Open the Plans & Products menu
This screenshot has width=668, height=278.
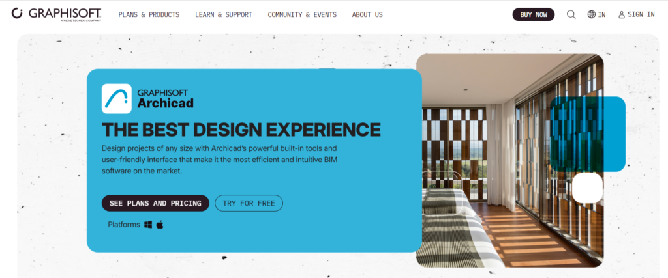(x=149, y=14)
